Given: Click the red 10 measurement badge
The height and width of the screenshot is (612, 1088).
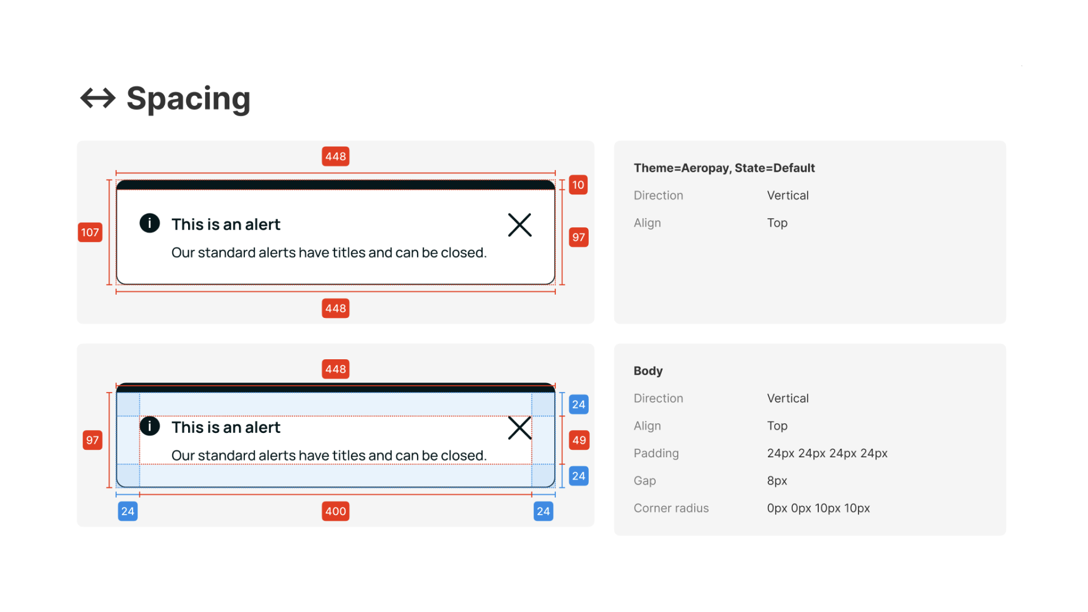Looking at the screenshot, I should [578, 185].
